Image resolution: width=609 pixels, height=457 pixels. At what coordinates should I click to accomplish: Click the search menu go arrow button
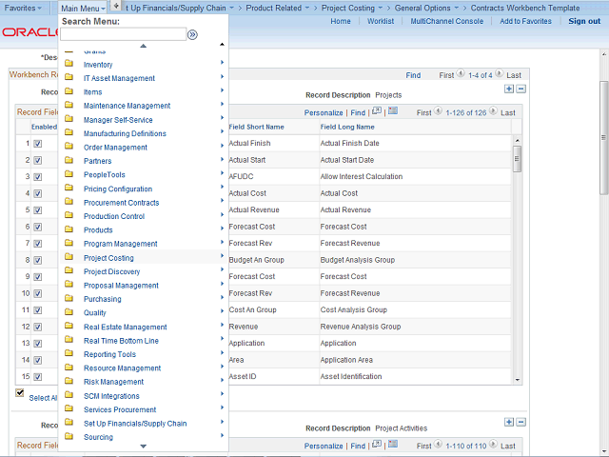192,35
